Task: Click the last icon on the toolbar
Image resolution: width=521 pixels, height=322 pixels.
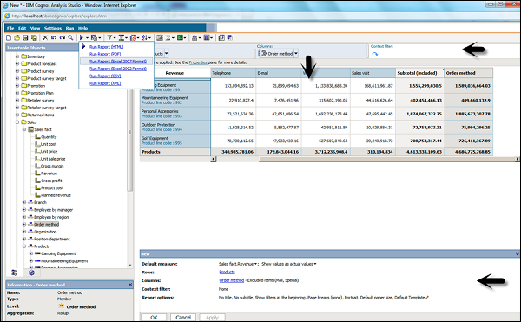Action: [x=229, y=38]
